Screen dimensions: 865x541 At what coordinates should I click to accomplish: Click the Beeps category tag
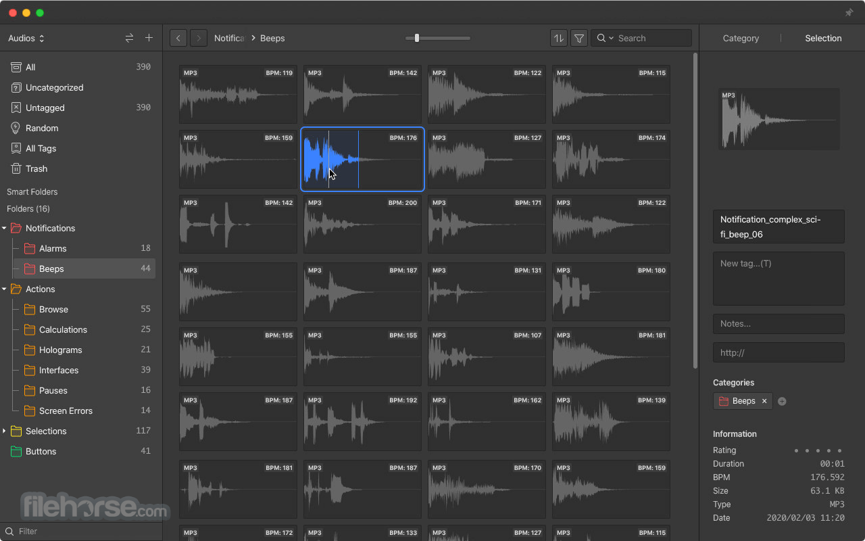point(743,401)
